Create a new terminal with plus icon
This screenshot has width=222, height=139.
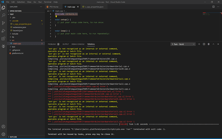pyautogui.click(x=199, y=44)
